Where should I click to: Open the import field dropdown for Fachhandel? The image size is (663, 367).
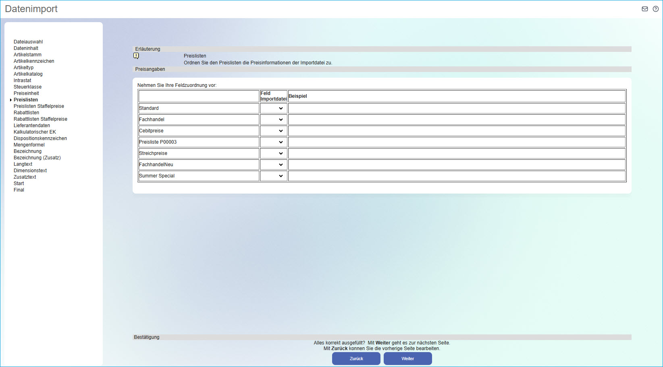coord(273,120)
